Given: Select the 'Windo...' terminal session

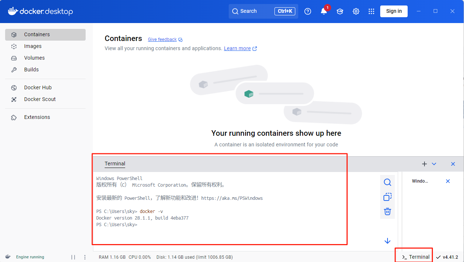Looking at the screenshot, I should click(420, 181).
